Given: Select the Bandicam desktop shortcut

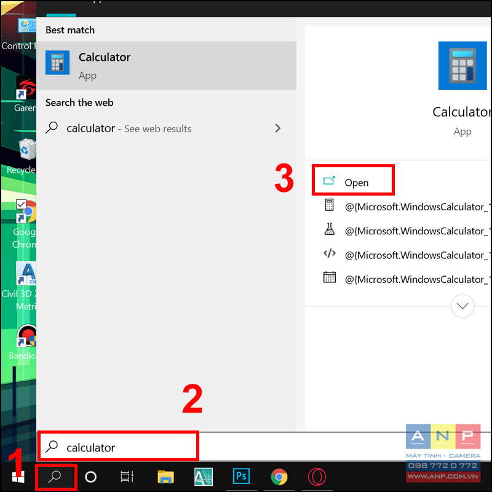Looking at the screenshot, I should point(23,342).
